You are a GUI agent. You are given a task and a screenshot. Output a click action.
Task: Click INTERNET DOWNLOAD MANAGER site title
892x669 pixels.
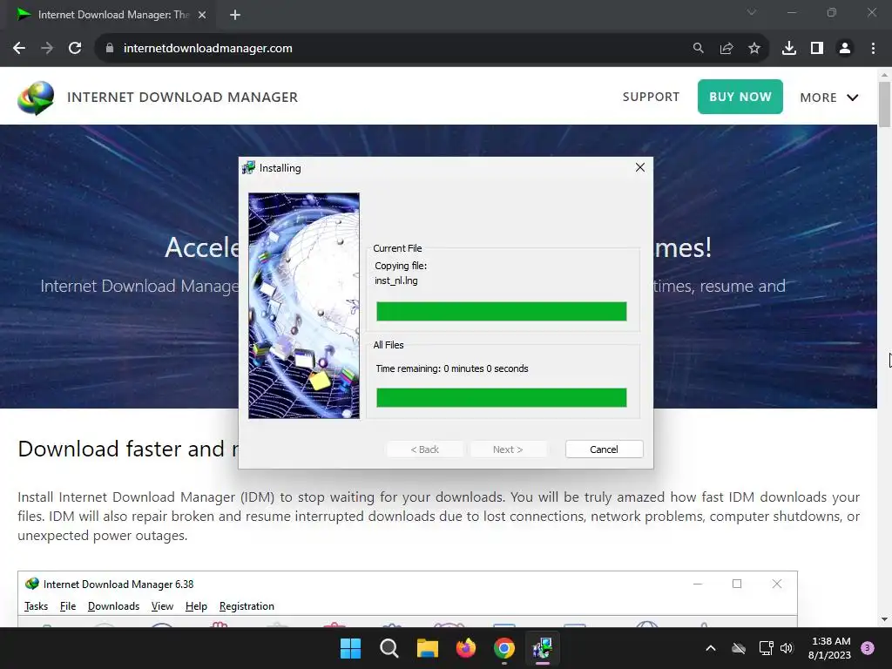pos(182,98)
